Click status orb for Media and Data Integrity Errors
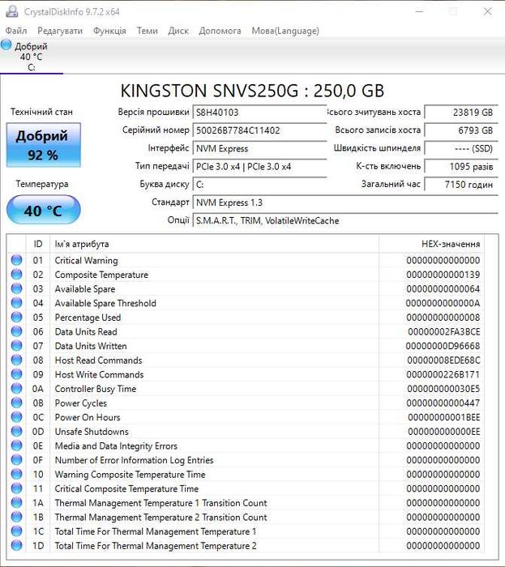 tap(17, 446)
